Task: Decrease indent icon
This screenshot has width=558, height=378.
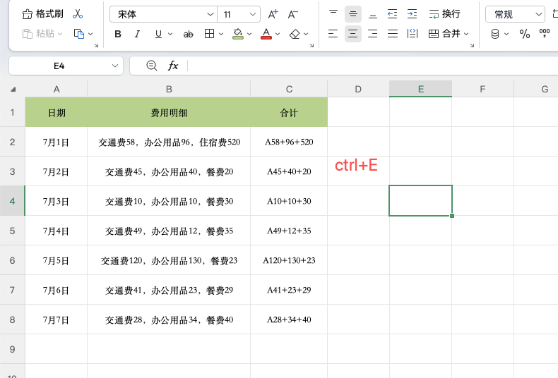Action: coord(392,14)
